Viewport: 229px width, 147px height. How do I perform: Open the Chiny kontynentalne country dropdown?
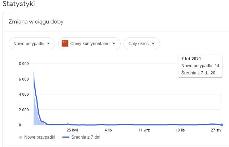click(89, 44)
